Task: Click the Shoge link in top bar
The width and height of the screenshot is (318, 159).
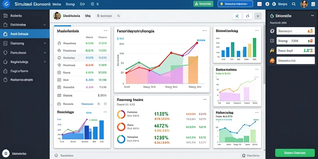Action: 283,4
